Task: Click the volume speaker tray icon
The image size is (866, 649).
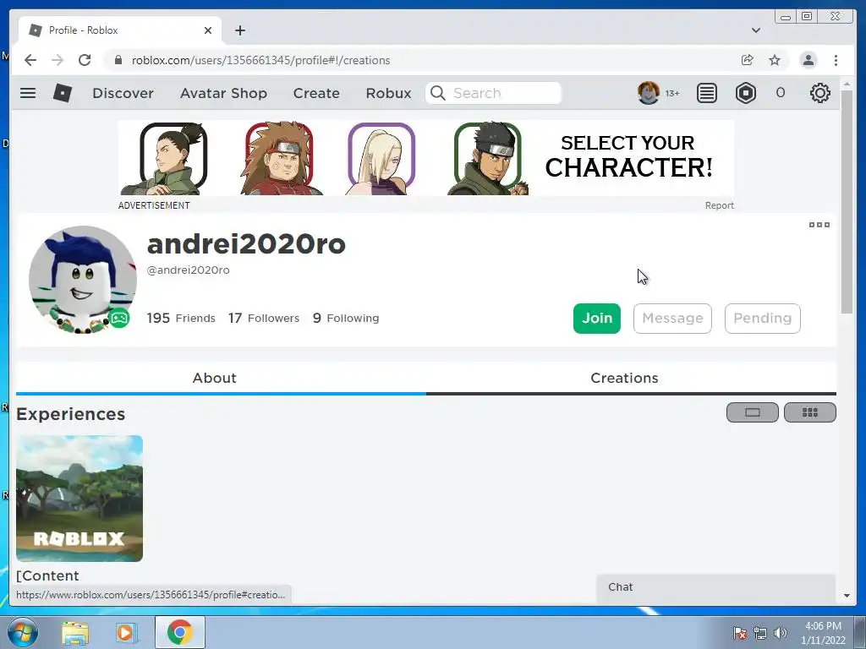Action: coord(781,632)
